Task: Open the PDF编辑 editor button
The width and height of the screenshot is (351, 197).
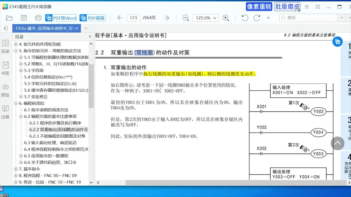Action: point(93,18)
